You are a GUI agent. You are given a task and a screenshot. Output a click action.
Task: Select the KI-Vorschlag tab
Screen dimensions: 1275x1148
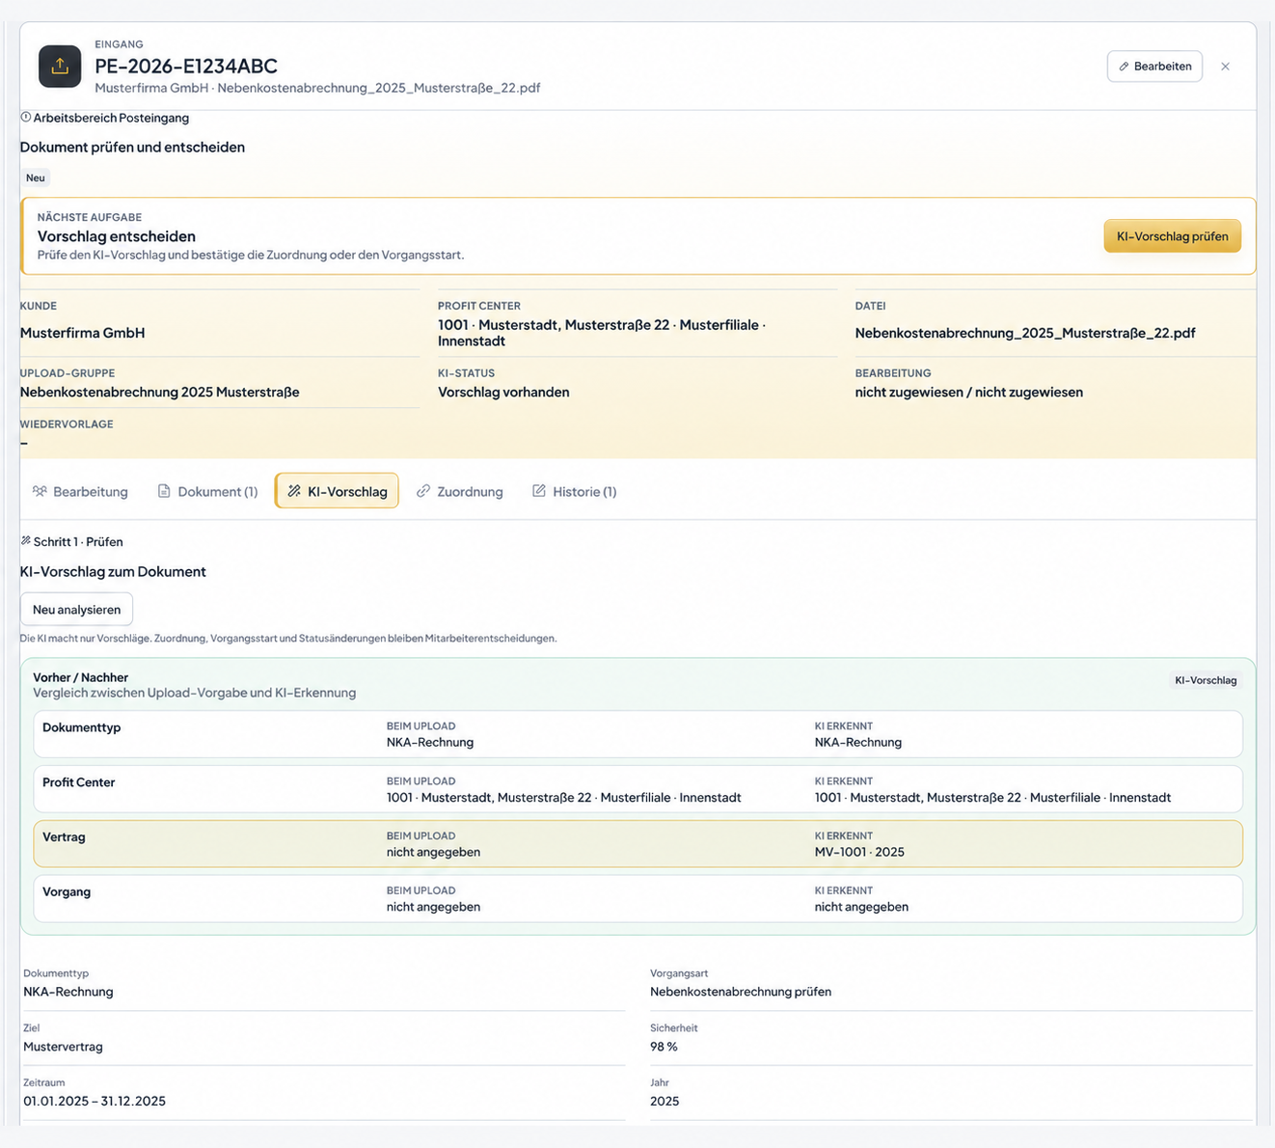tap(337, 491)
